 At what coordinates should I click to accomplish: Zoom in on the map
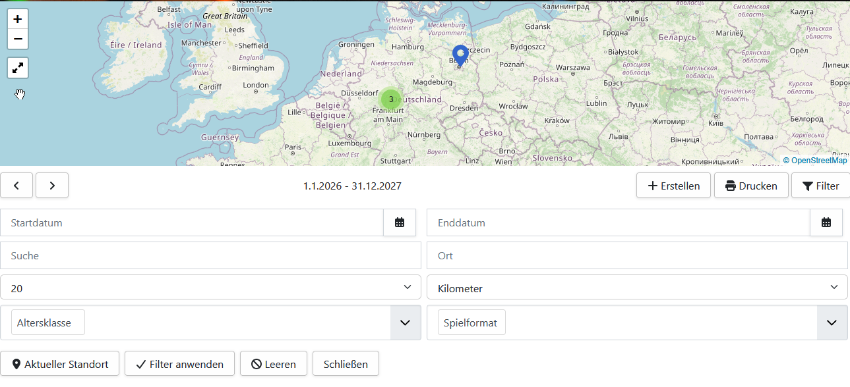18,19
